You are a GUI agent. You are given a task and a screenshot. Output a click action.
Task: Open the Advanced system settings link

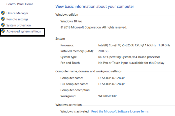point(24,31)
